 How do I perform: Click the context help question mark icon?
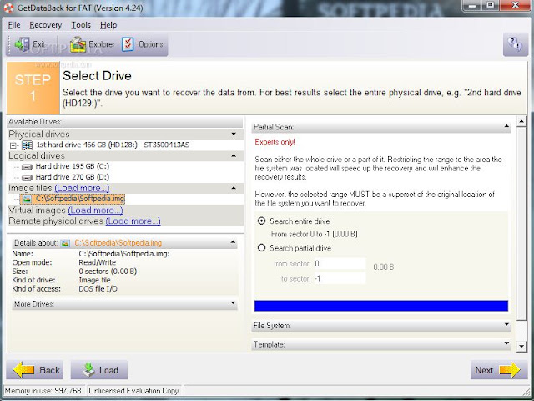tap(515, 44)
